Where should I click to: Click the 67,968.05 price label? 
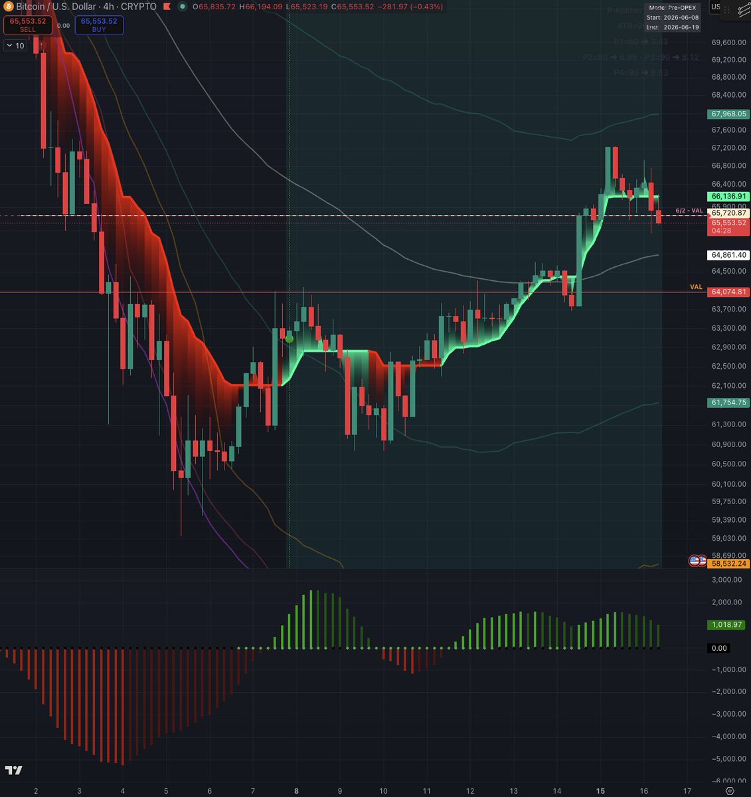click(728, 114)
